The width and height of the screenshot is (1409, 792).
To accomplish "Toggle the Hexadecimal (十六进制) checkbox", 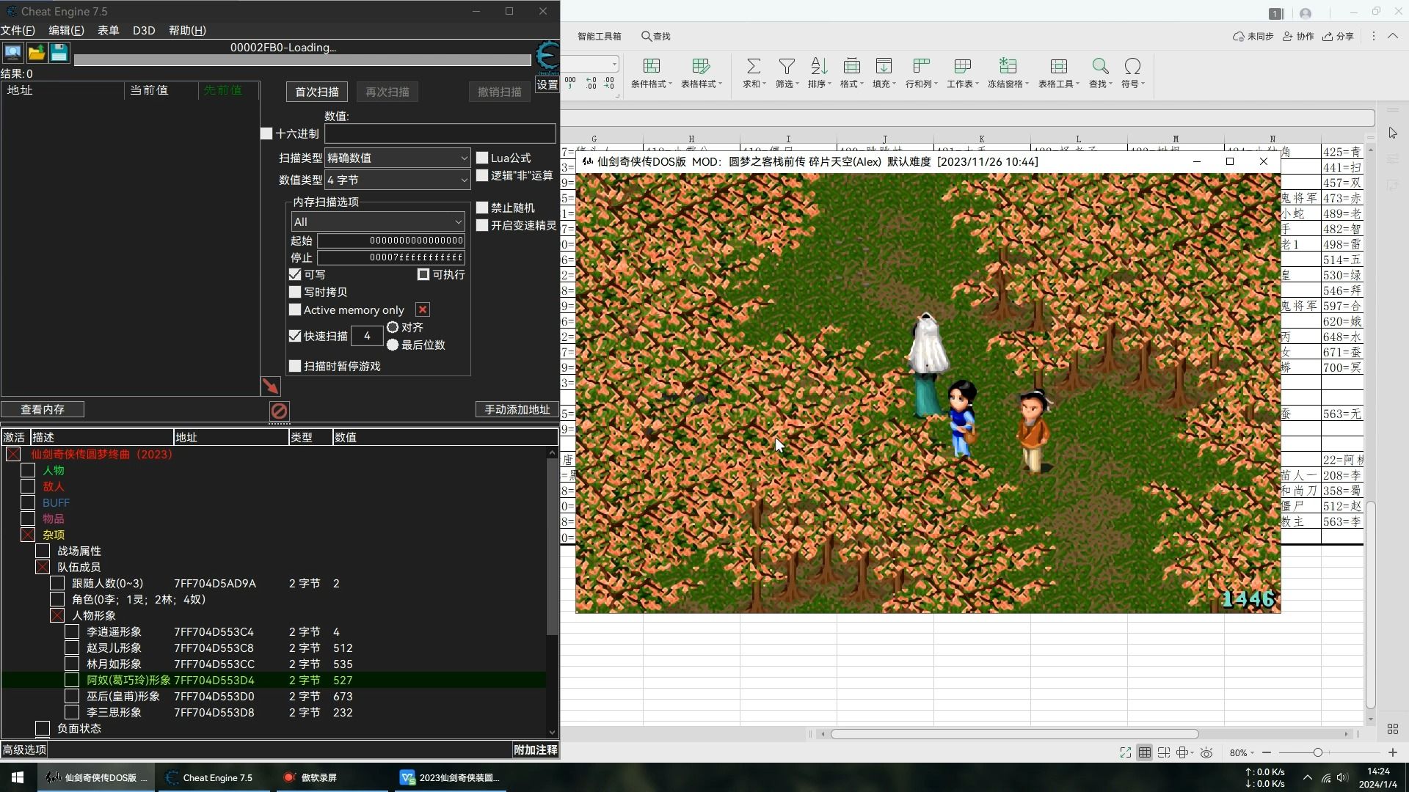I will tap(266, 133).
